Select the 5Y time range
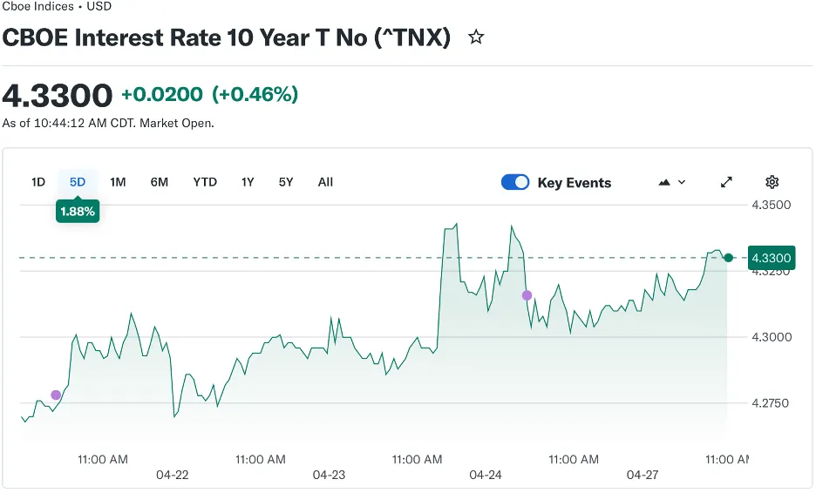This screenshot has width=816, height=493. pos(286,182)
